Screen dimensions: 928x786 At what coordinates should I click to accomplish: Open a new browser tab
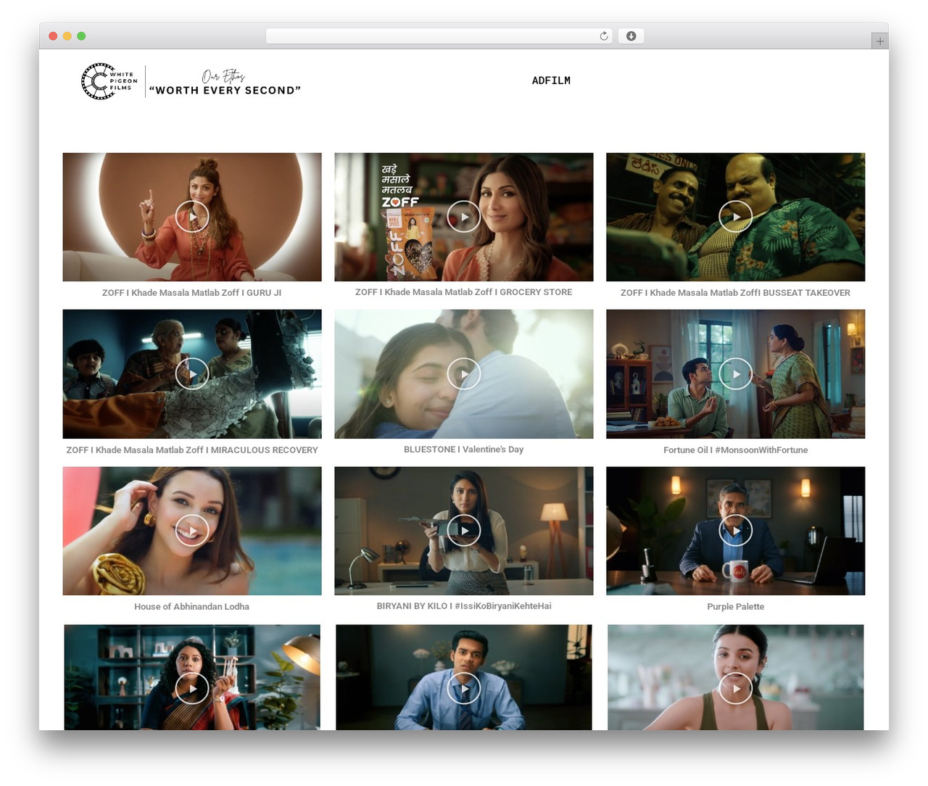[879, 41]
